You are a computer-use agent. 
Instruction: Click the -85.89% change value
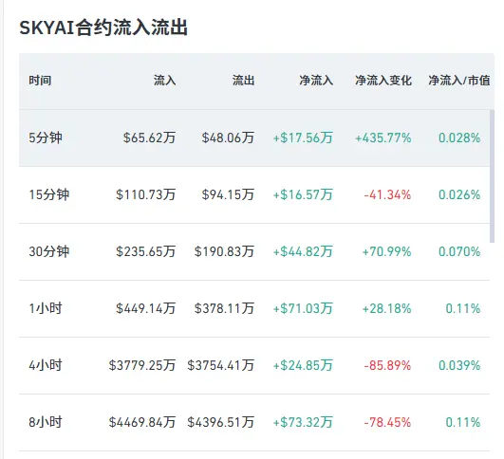point(387,365)
